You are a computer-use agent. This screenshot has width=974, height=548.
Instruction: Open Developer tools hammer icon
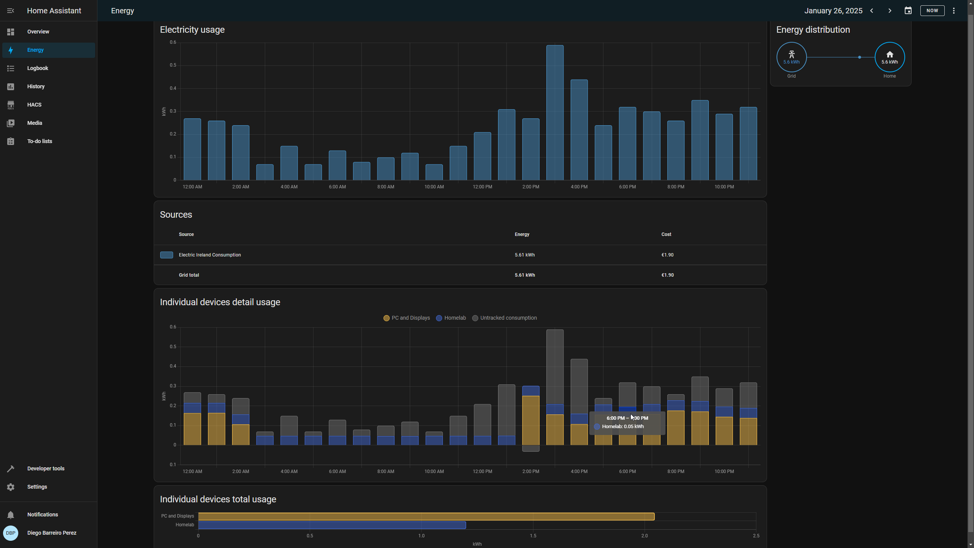coord(11,469)
